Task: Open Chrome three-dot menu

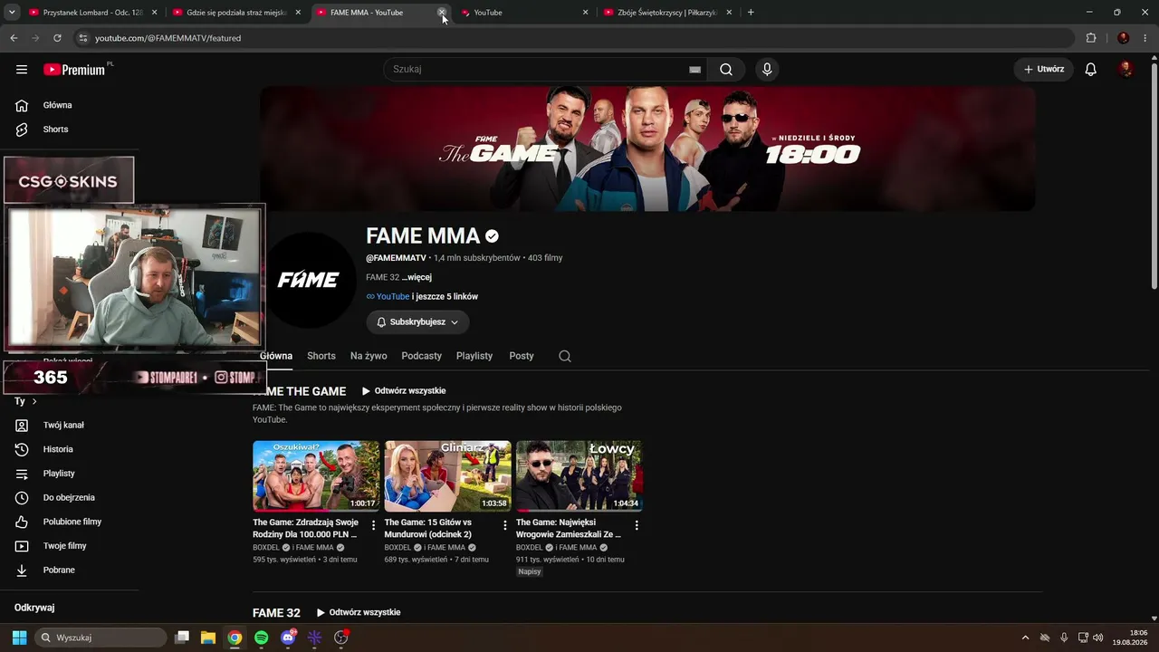Action: click(1145, 38)
